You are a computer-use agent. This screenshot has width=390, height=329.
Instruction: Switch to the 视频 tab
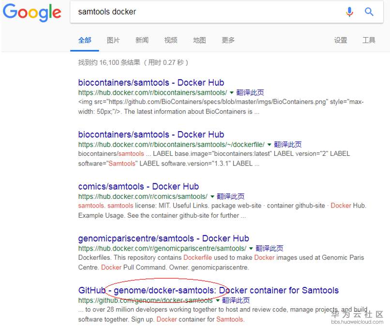(x=171, y=40)
